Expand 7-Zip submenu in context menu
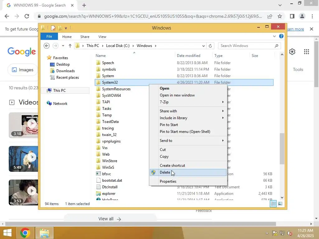 tap(223, 102)
